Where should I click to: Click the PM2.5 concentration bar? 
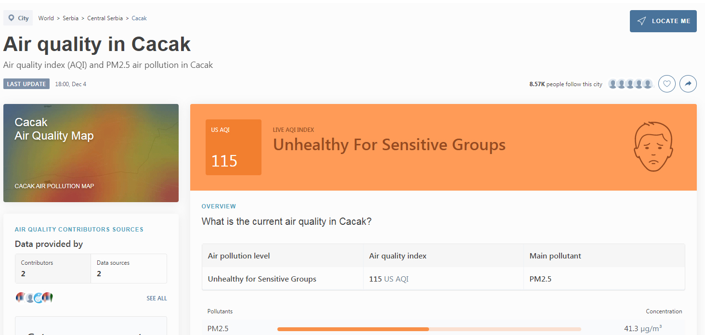[429, 329]
